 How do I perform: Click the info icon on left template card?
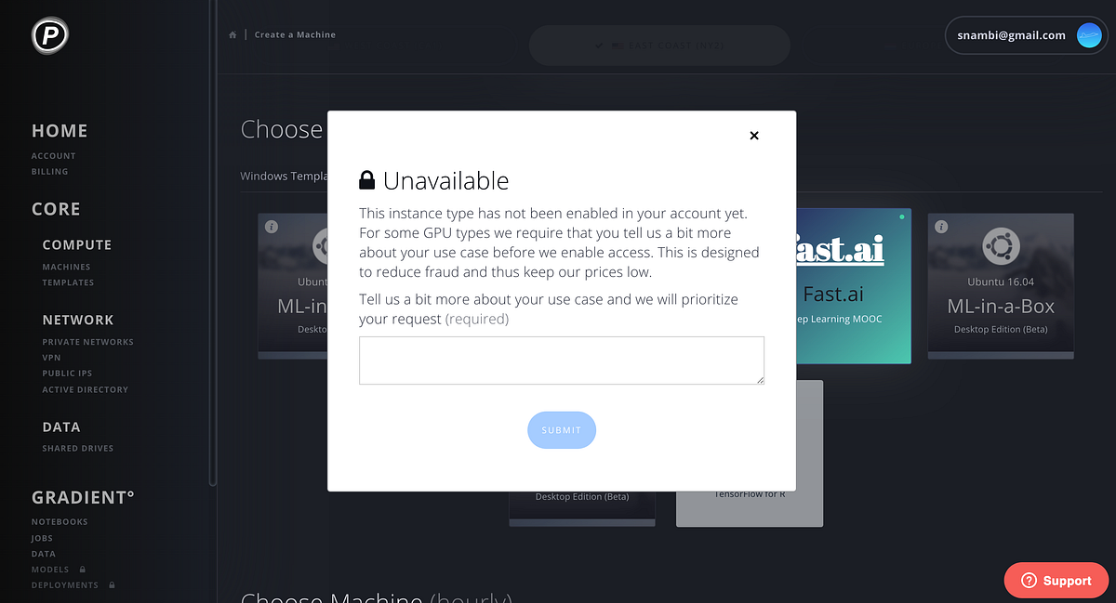coord(272,226)
